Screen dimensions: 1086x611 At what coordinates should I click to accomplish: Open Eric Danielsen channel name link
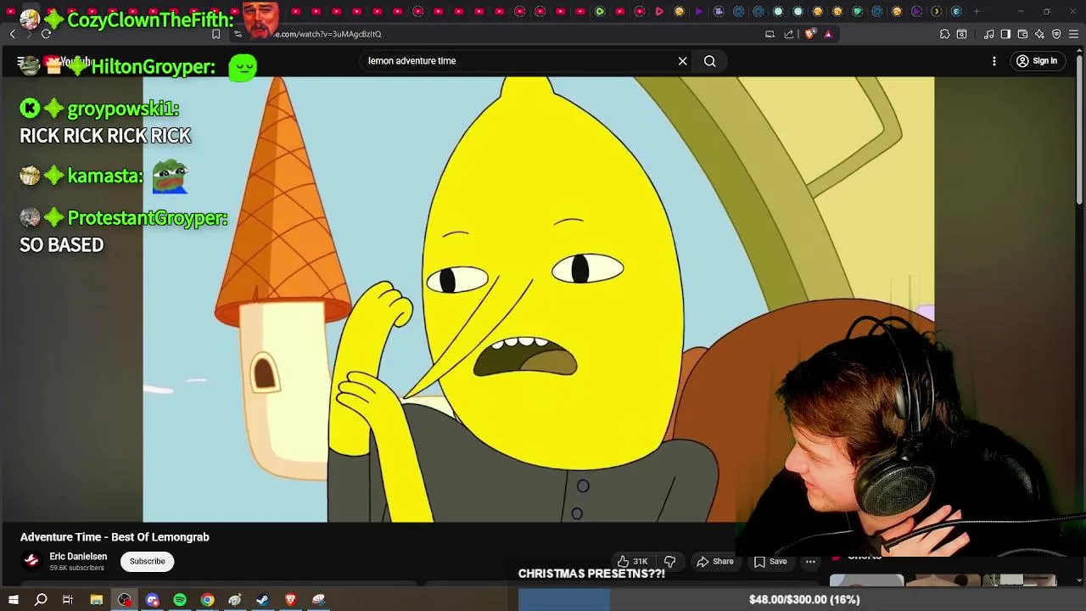(78, 557)
